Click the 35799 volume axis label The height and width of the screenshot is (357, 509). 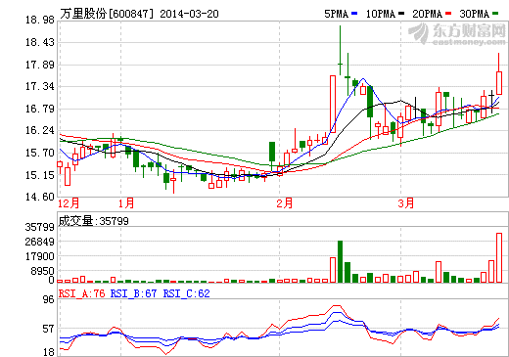click(x=40, y=227)
